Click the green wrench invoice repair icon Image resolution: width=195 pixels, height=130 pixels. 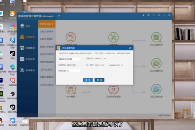pos(113,37)
